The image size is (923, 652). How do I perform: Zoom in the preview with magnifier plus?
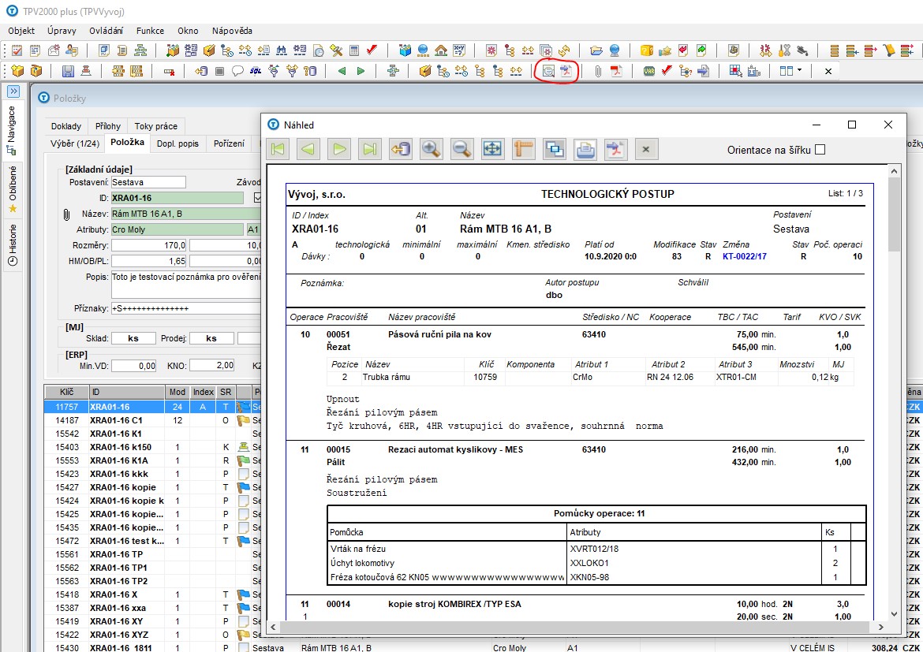pos(432,150)
